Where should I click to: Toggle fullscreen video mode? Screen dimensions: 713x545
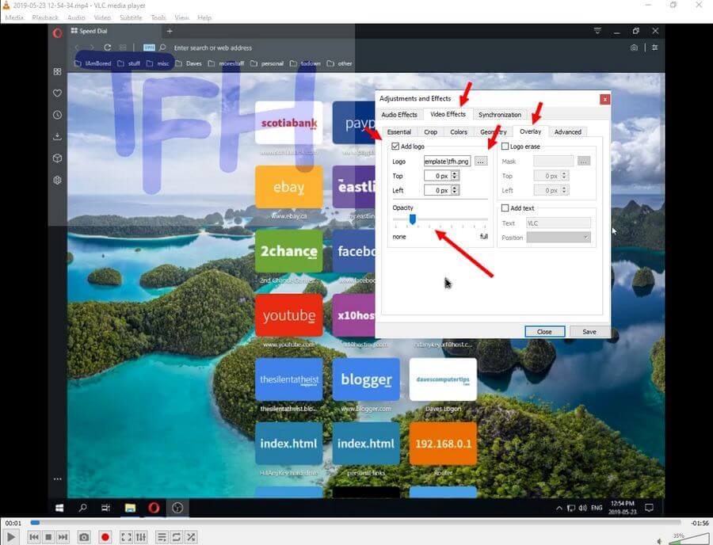tap(126, 537)
